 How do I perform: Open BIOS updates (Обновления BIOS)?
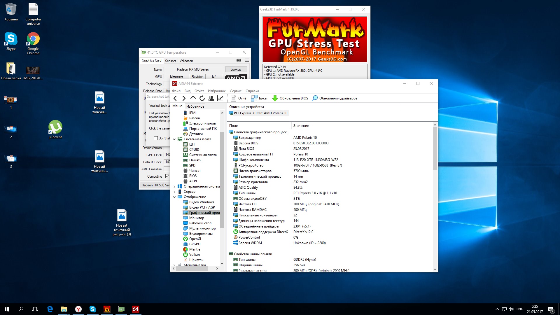pos(290,98)
